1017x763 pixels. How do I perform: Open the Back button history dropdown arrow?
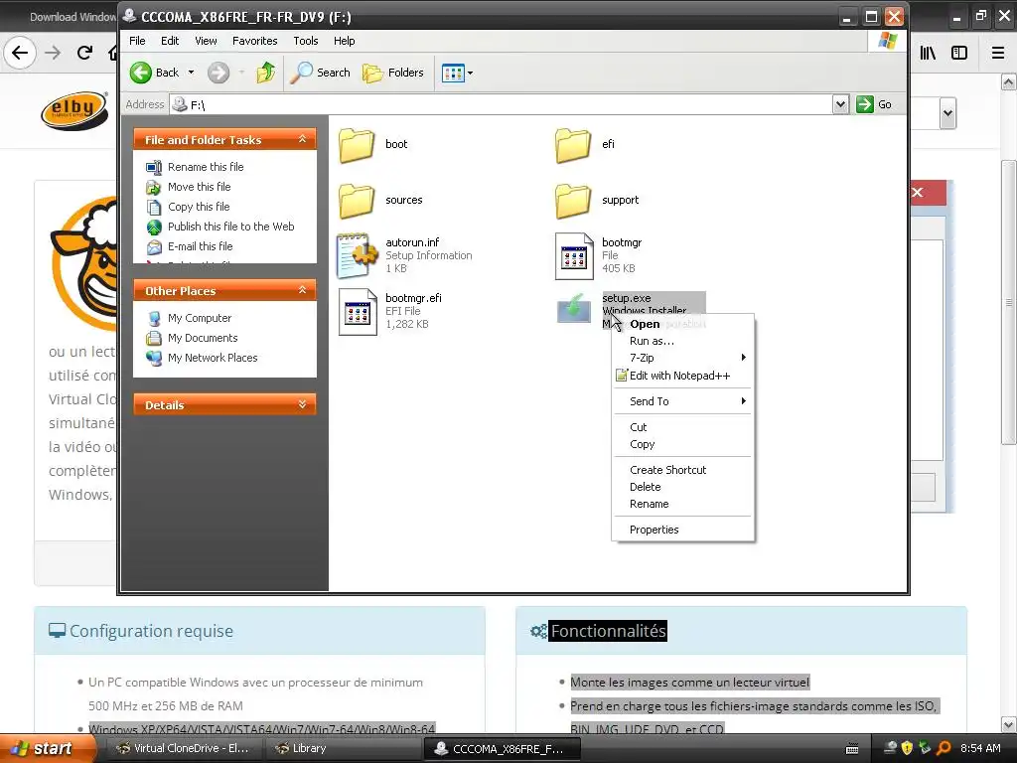(192, 73)
